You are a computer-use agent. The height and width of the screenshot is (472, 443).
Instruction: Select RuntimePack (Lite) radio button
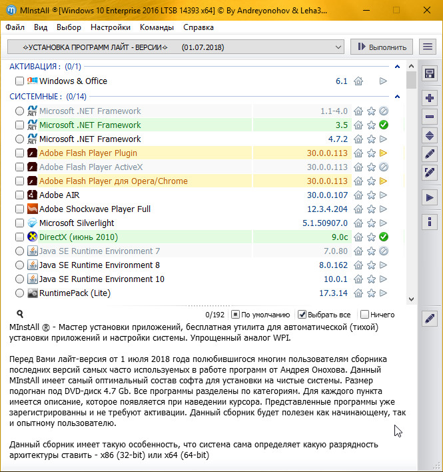tap(19, 293)
